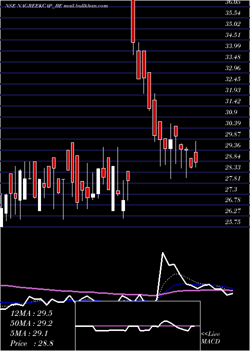This screenshot has height=351, width=250.
Task: Click the 33.99 price axis label
Action: pos(233,46)
